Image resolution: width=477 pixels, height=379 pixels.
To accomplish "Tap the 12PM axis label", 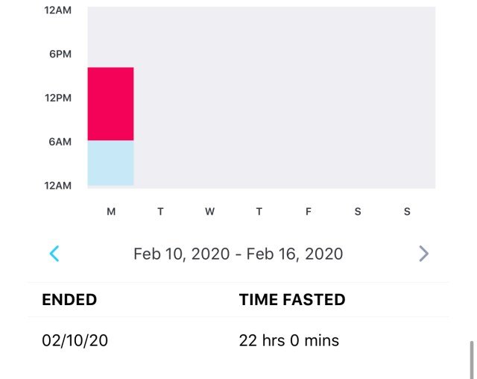I will pos(58,98).
